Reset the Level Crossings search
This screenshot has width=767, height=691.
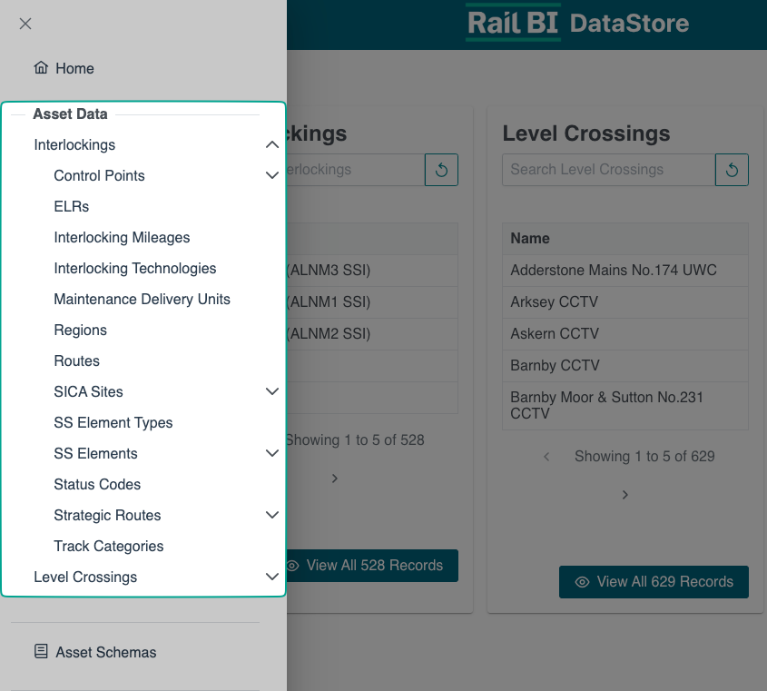(732, 170)
